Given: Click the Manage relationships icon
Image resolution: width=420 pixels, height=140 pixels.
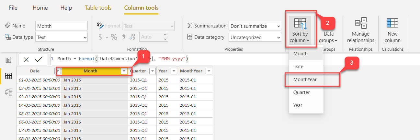Looking at the screenshot, I should [360, 24].
